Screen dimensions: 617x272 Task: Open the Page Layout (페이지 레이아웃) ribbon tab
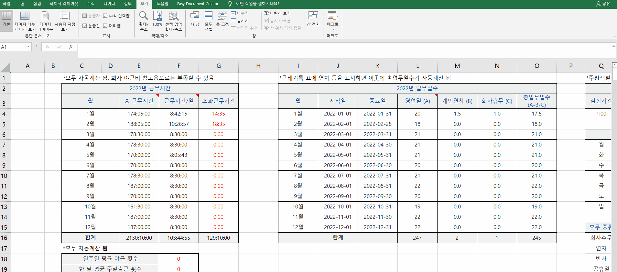[x=64, y=4]
